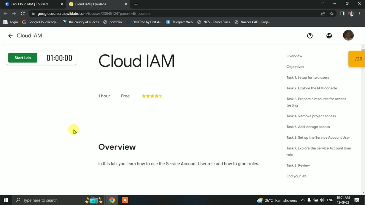
Task: Go to Task 7. Explore Service Account User role
Action: click(x=319, y=151)
